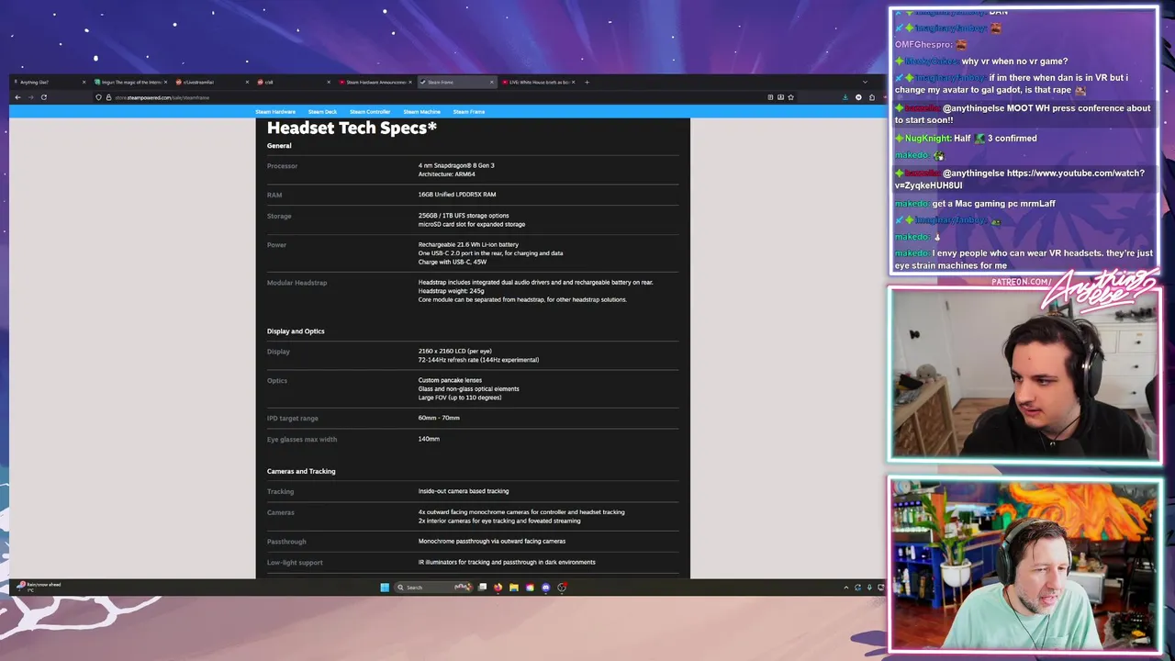This screenshot has height=661, width=1175.
Task: Click the Low-light support label
Action: [295, 563]
